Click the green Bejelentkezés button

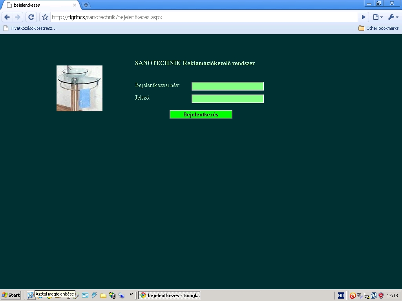(201, 114)
